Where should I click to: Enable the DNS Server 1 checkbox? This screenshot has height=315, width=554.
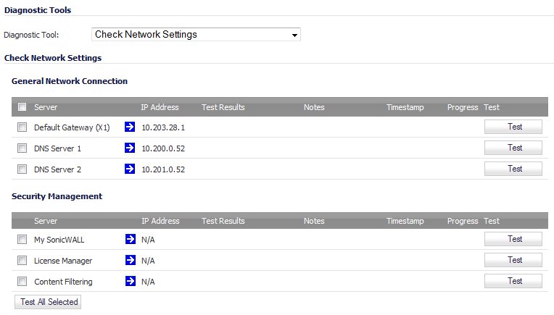pos(22,148)
